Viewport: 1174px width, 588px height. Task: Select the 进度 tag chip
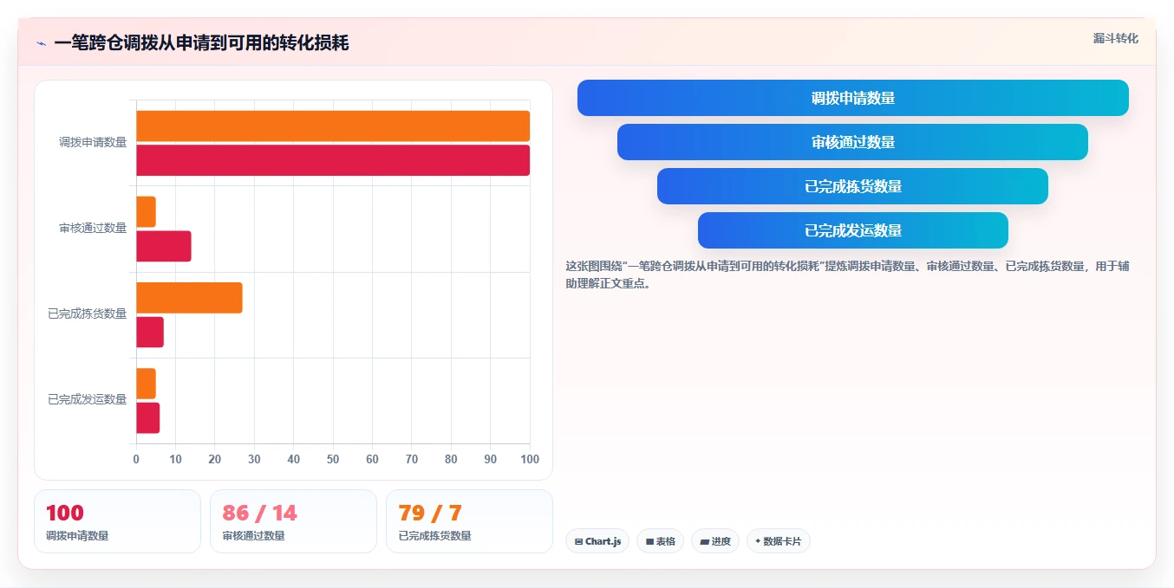(x=715, y=541)
